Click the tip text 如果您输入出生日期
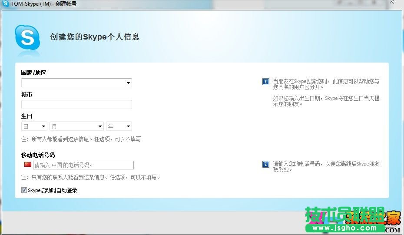404x235 pixels. click(326, 101)
